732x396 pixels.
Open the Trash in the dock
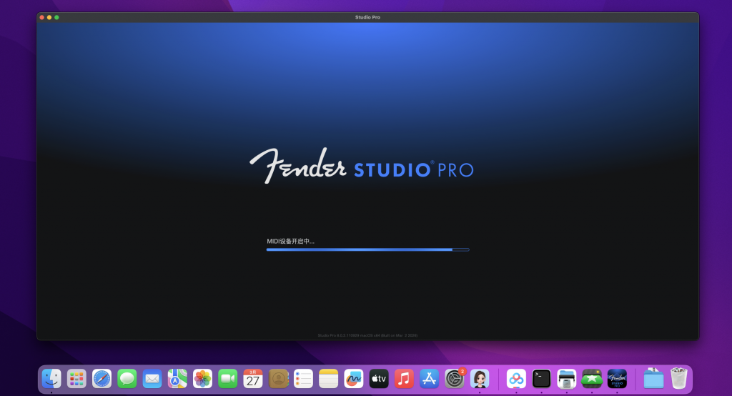tap(679, 378)
